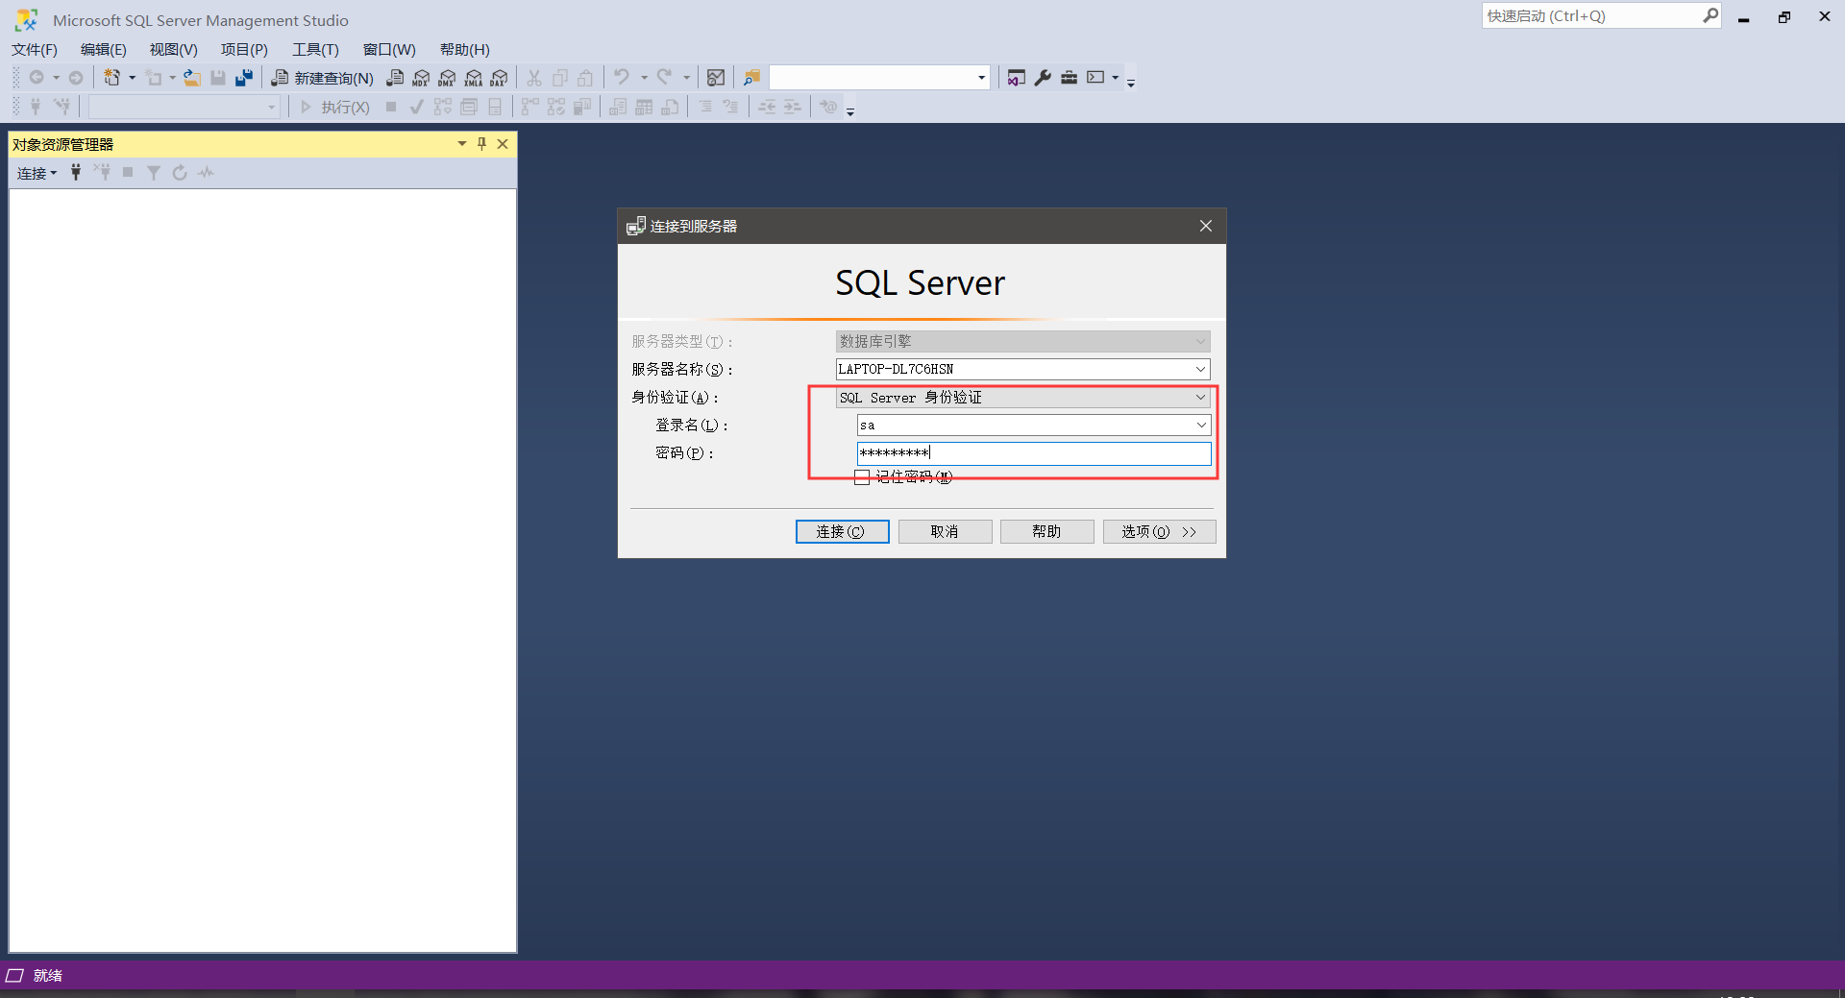Toggle the pin on the Object Explorer panel
This screenshot has width=1845, height=998.
481,143
